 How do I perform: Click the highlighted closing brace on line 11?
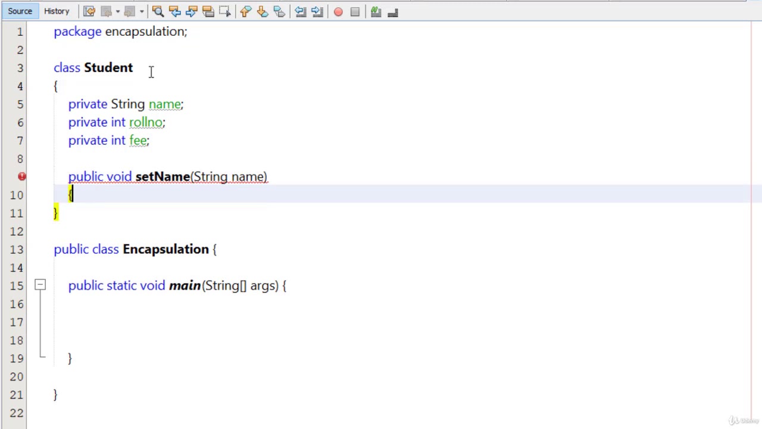tap(56, 213)
